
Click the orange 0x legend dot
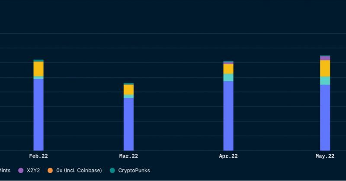(x=50, y=171)
